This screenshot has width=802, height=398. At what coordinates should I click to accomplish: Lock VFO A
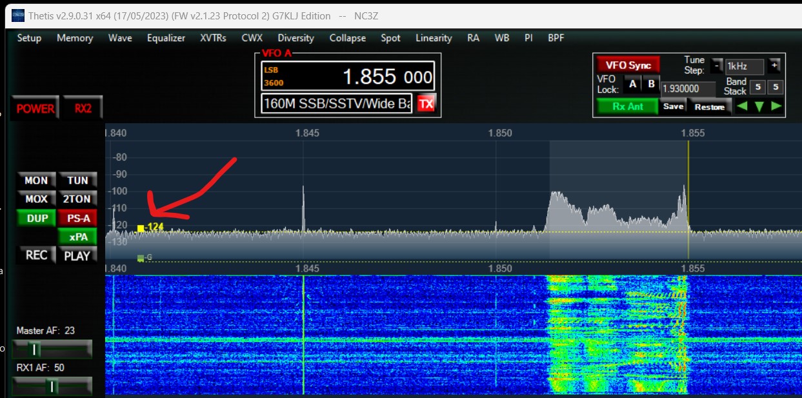[x=633, y=84]
